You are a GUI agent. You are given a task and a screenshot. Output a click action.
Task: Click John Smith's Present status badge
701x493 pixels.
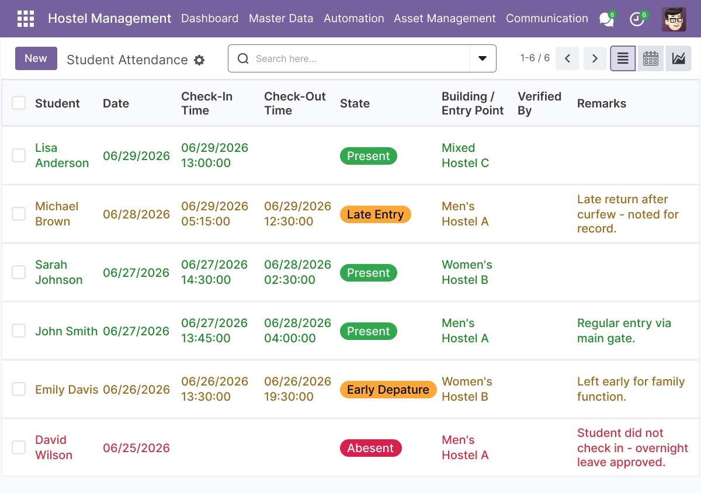369,331
